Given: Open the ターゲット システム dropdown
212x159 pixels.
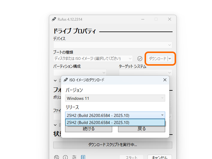Looking at the screenshot, I should point(145,73).
